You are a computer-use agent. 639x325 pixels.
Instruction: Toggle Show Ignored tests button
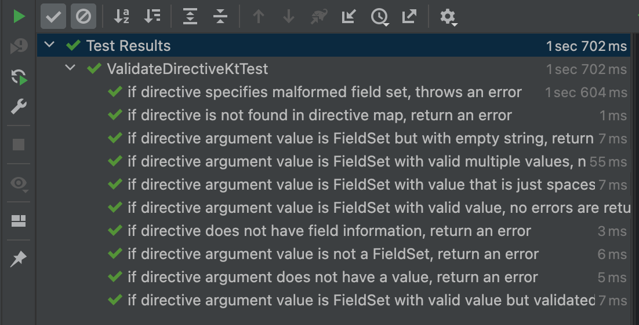(x=83, y=17)
